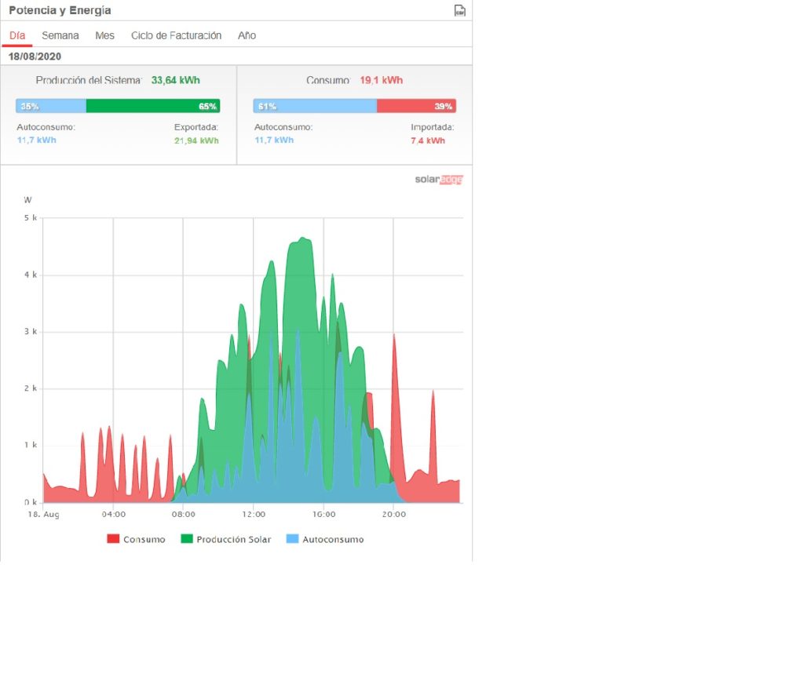Toggle Autoconsumo series in legend
Viewport: 804px width, 674px height.
333,540
